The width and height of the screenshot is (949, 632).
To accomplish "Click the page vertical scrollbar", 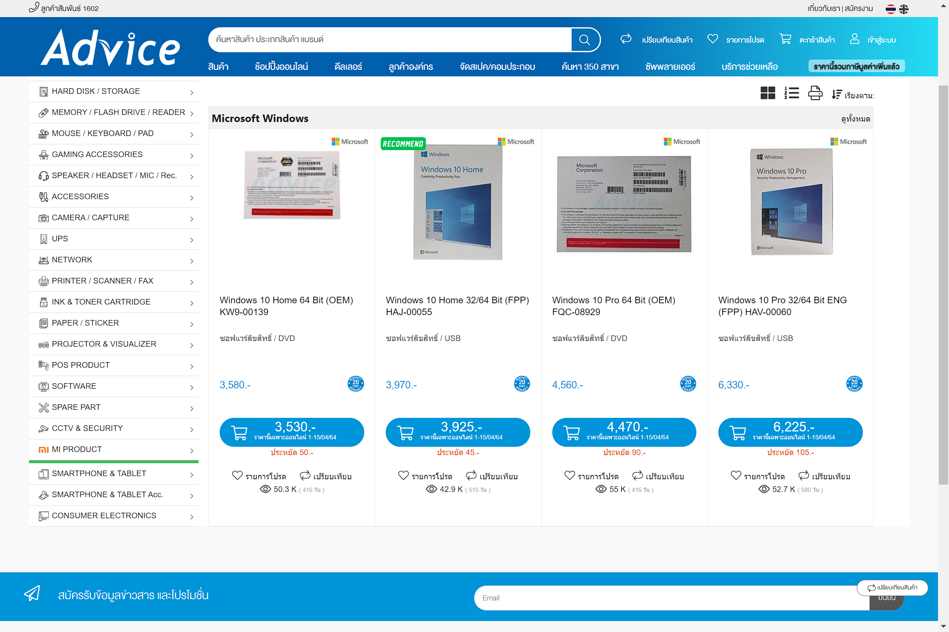I will click(x=943, y=285).
